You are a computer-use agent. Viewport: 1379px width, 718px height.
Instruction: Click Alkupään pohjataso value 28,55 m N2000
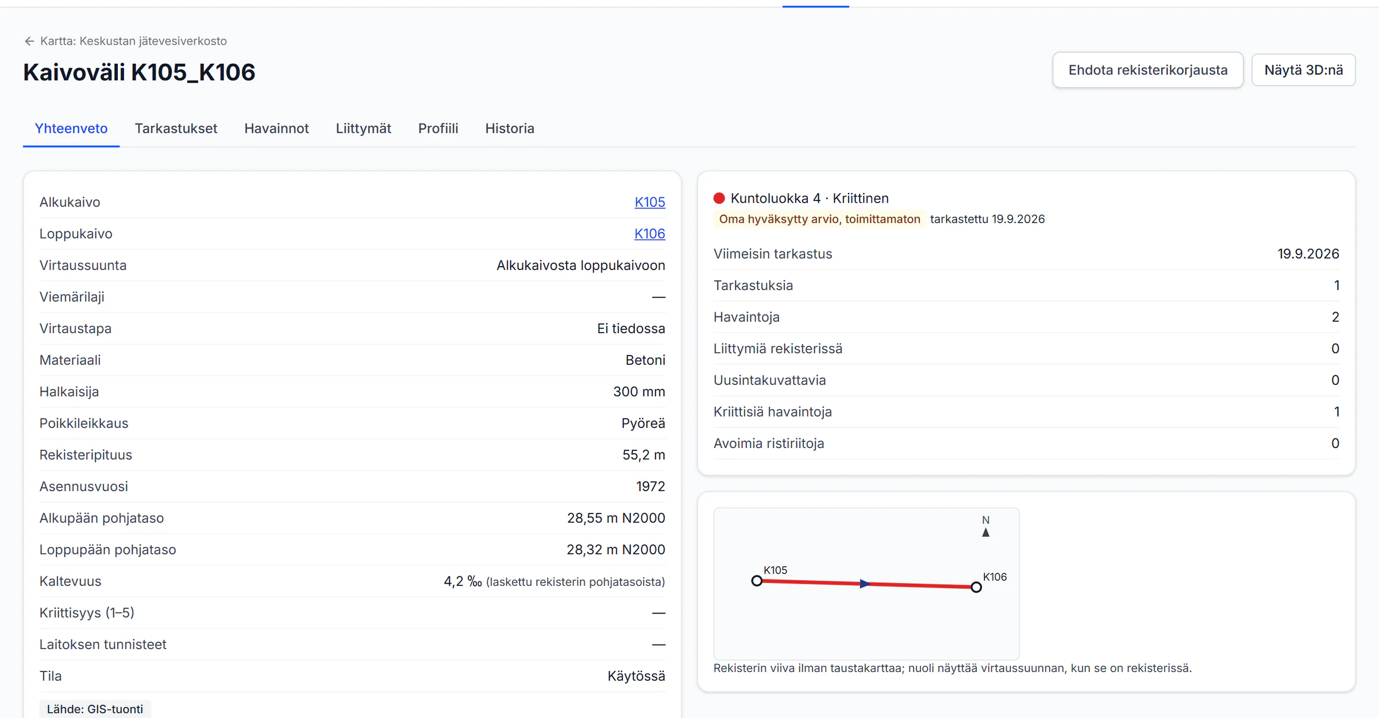[616, 518]
